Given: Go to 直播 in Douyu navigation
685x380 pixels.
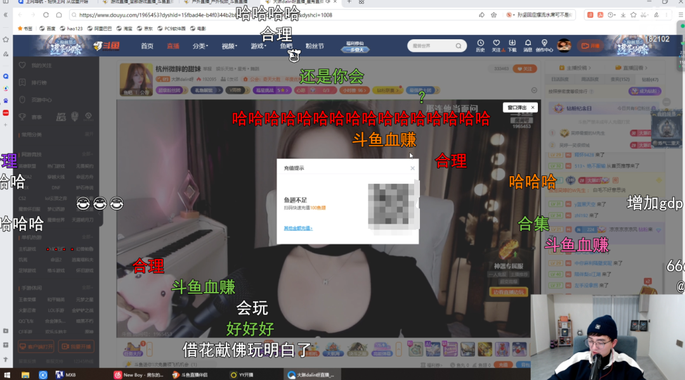Looking at the screenshot, I should click(x=173, y=46).
